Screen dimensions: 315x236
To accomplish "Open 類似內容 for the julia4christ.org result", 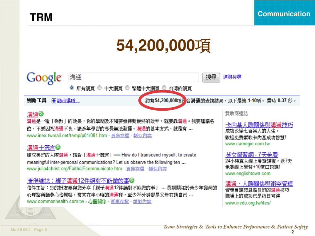I will click(158, 169).
